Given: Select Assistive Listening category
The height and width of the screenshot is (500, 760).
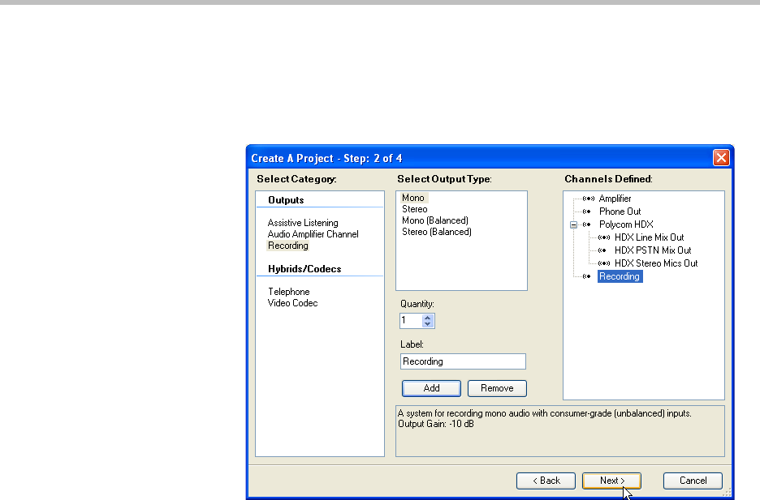Looking at the screenshot, I should click(x=303, y=223).
